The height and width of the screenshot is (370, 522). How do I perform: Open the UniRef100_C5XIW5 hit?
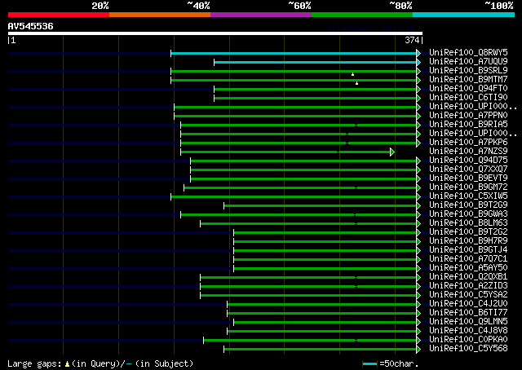pos(468,196)
